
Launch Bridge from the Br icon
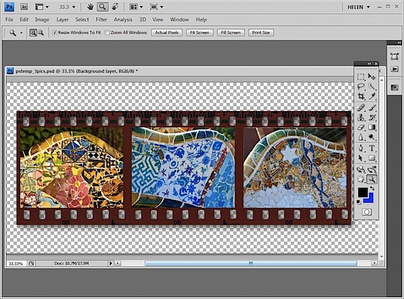[x=24, y=7]
